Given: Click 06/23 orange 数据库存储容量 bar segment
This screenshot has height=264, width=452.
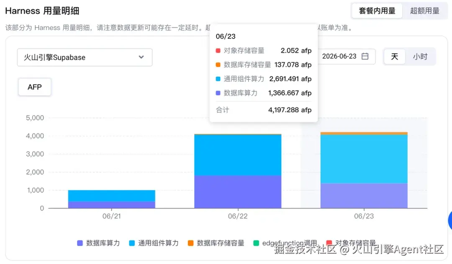Looking at the screenshot, I should tap(364, 133).
